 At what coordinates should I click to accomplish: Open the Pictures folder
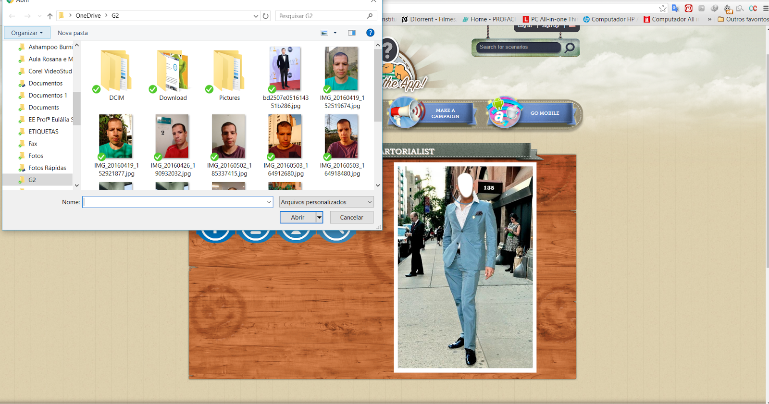(229, 75)
